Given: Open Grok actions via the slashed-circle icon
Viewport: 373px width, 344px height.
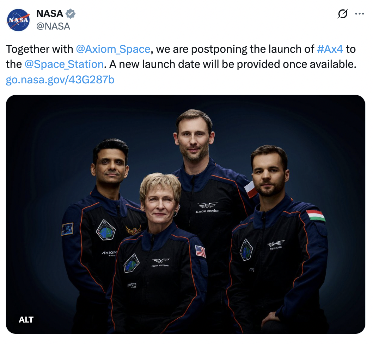Looking at the screenshot, I should [342, 14].
